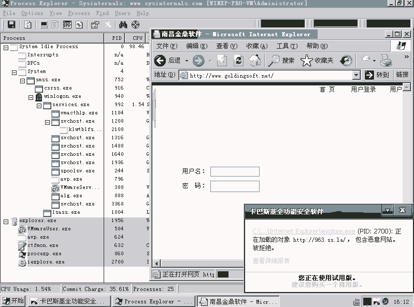414x307 pixels.
Task: Click the 链接 links bar label
Action: [402, 75]
